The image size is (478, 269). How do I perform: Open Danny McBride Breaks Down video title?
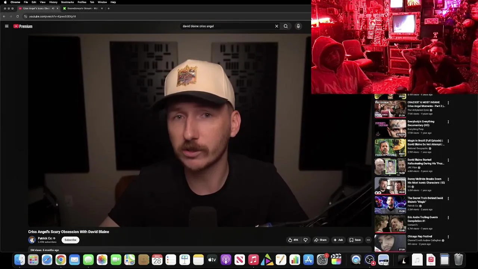[x=426, y=181]
